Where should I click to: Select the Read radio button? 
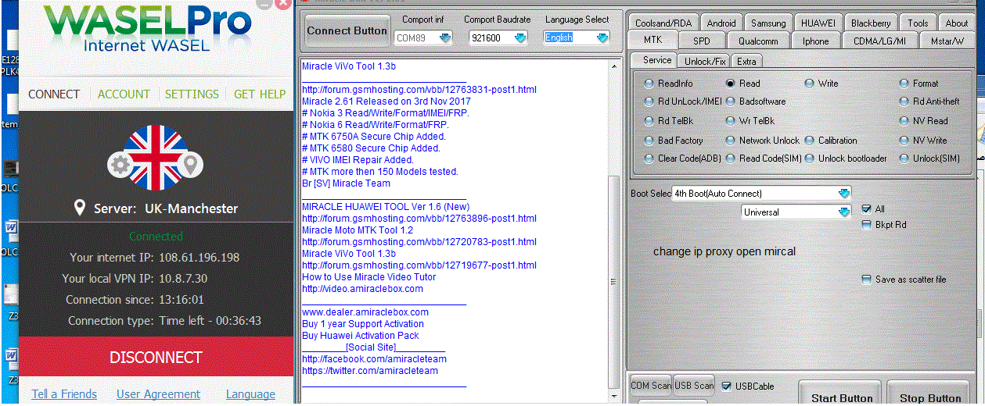[731, 84]
